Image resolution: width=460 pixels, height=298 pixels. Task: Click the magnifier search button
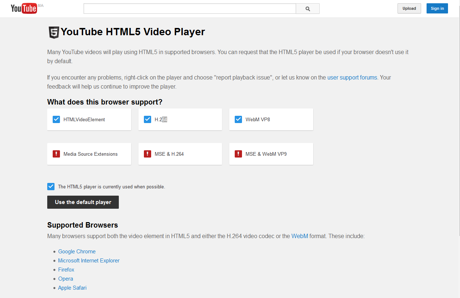[308, 9]
